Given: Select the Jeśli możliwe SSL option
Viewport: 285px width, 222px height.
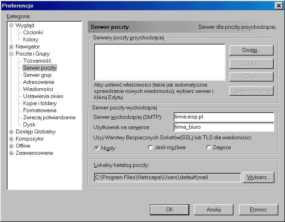Looking at the screenshot, I should pos(150,148).
